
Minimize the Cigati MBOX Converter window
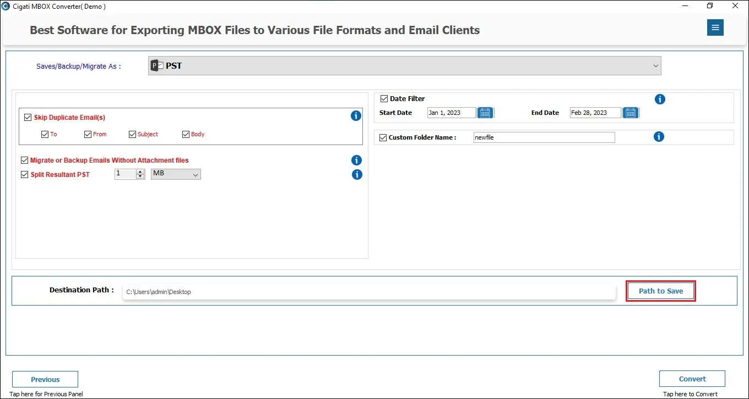pyautogui.click(x=685, y=6)
